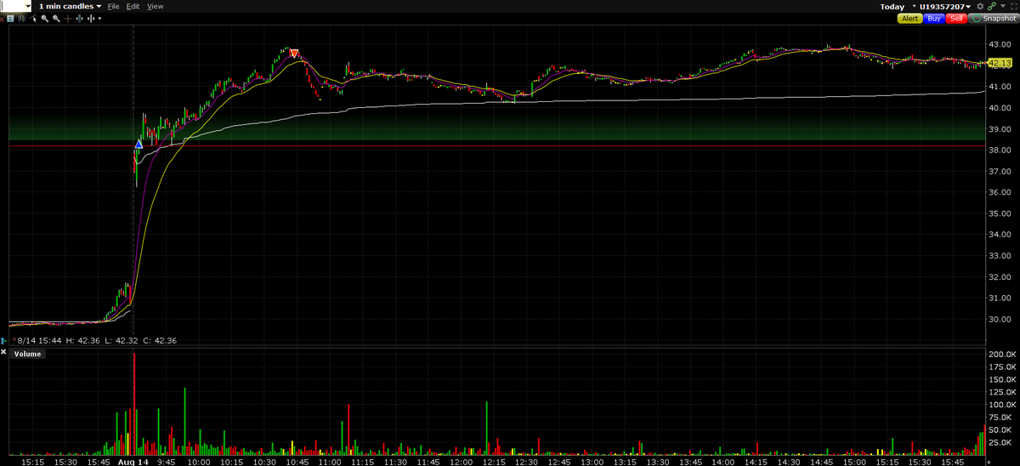This screenshot has height=466, width=1020.
Task: Click the 43.00 price axis label
Action: point(998,44)
